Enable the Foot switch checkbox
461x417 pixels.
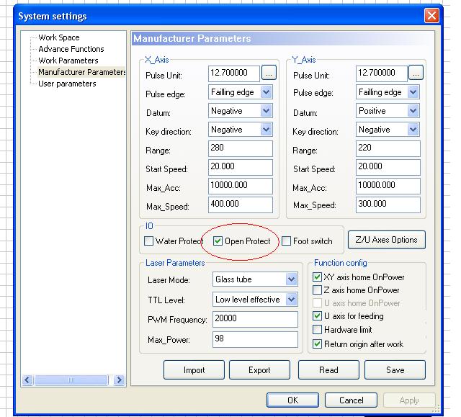[x=287, y=241]
